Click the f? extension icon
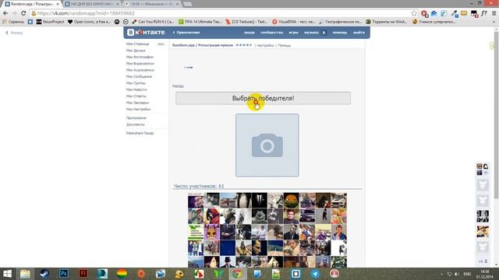Viewport: 499px width, 280px height. tap(483, 13)
